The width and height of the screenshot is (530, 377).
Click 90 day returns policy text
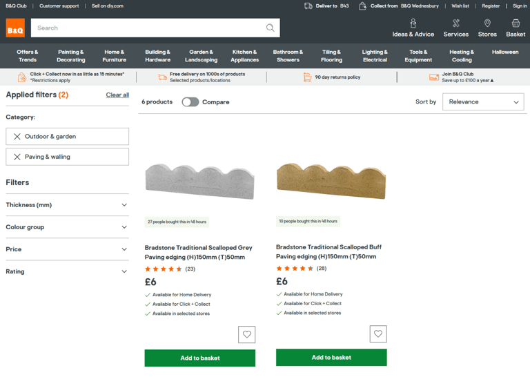[x=337, y=77]
